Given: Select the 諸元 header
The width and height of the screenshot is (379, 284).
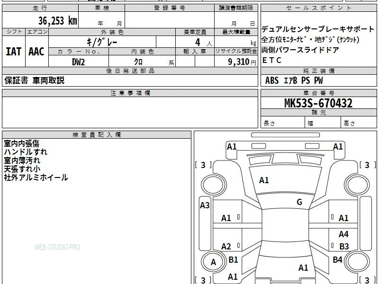Looking at the screenshot, I should point(318,113).
